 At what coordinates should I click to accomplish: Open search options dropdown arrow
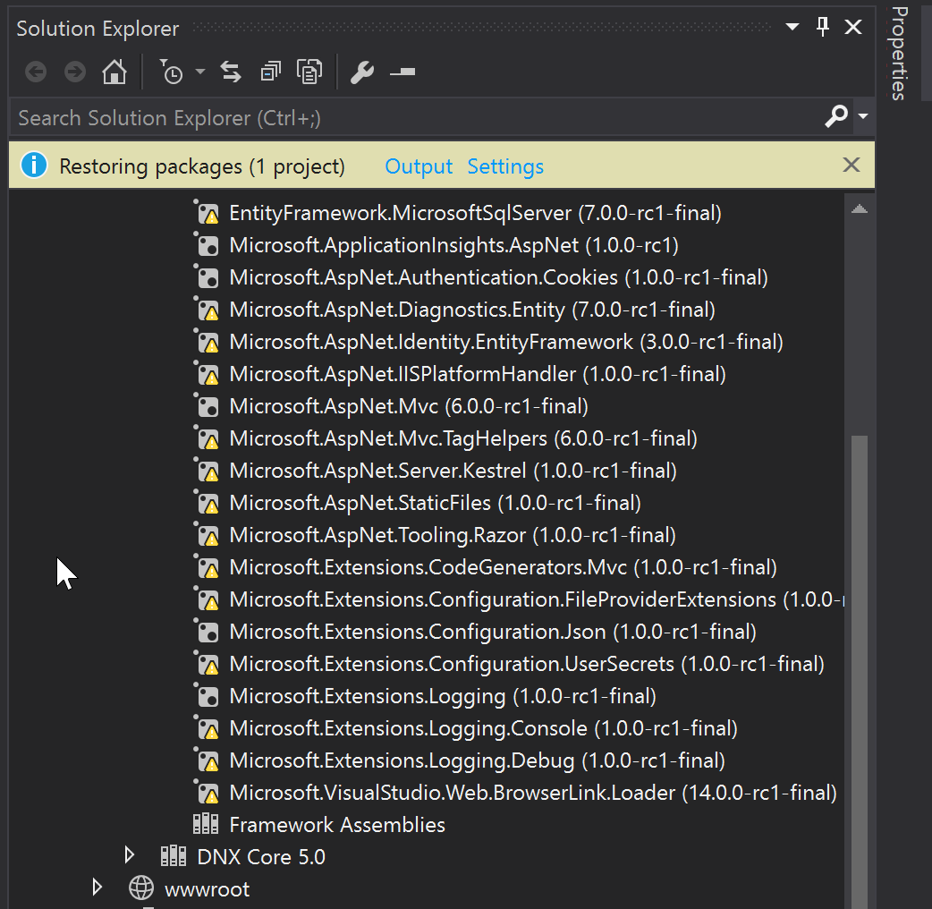[x=863, y=116]
